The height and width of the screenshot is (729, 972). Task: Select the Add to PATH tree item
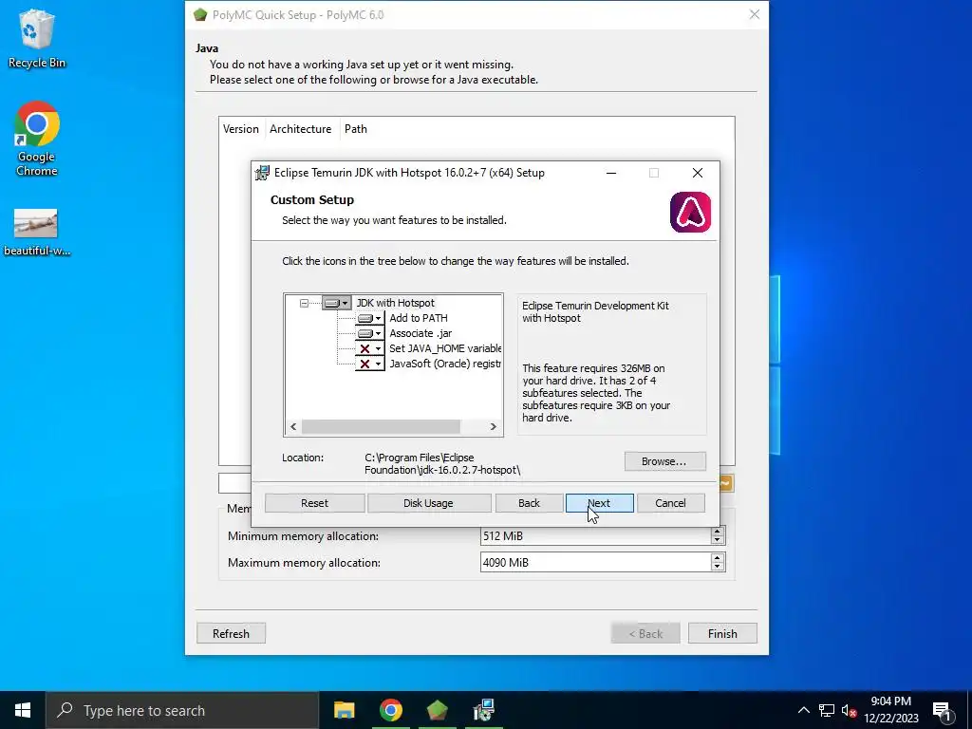point(419,318)
